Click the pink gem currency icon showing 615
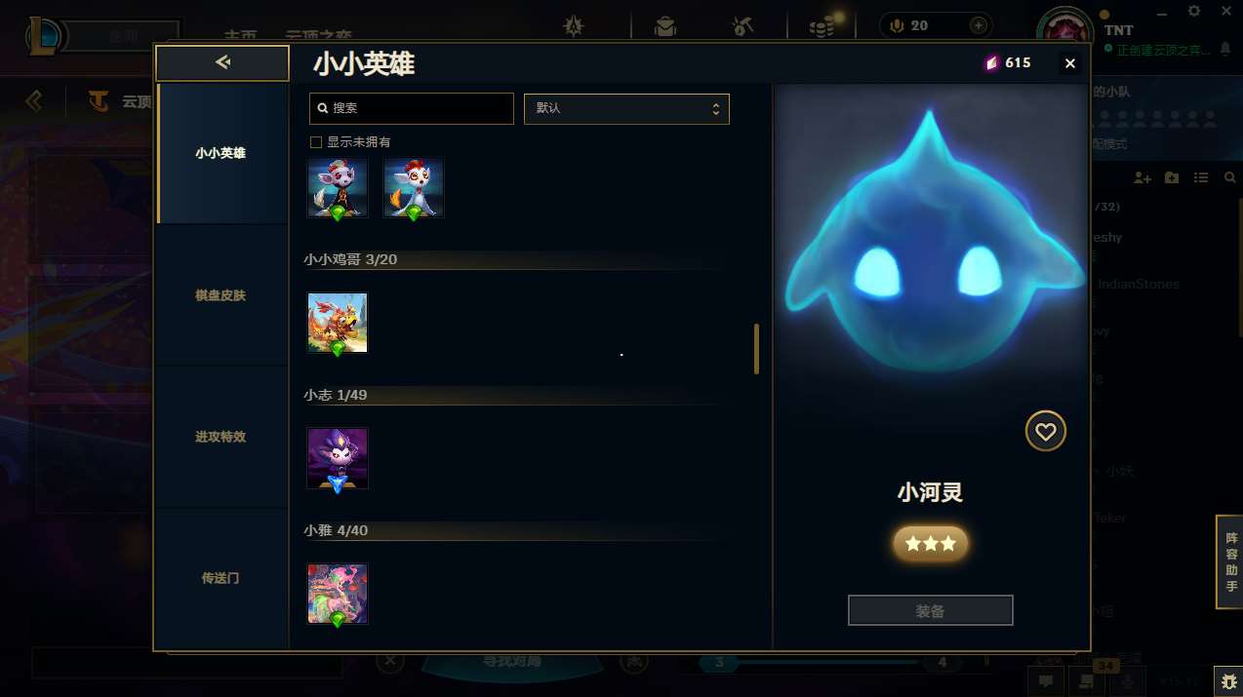Screen dimensions: 1243x697 pyautogui.click(x=991, y=63)
